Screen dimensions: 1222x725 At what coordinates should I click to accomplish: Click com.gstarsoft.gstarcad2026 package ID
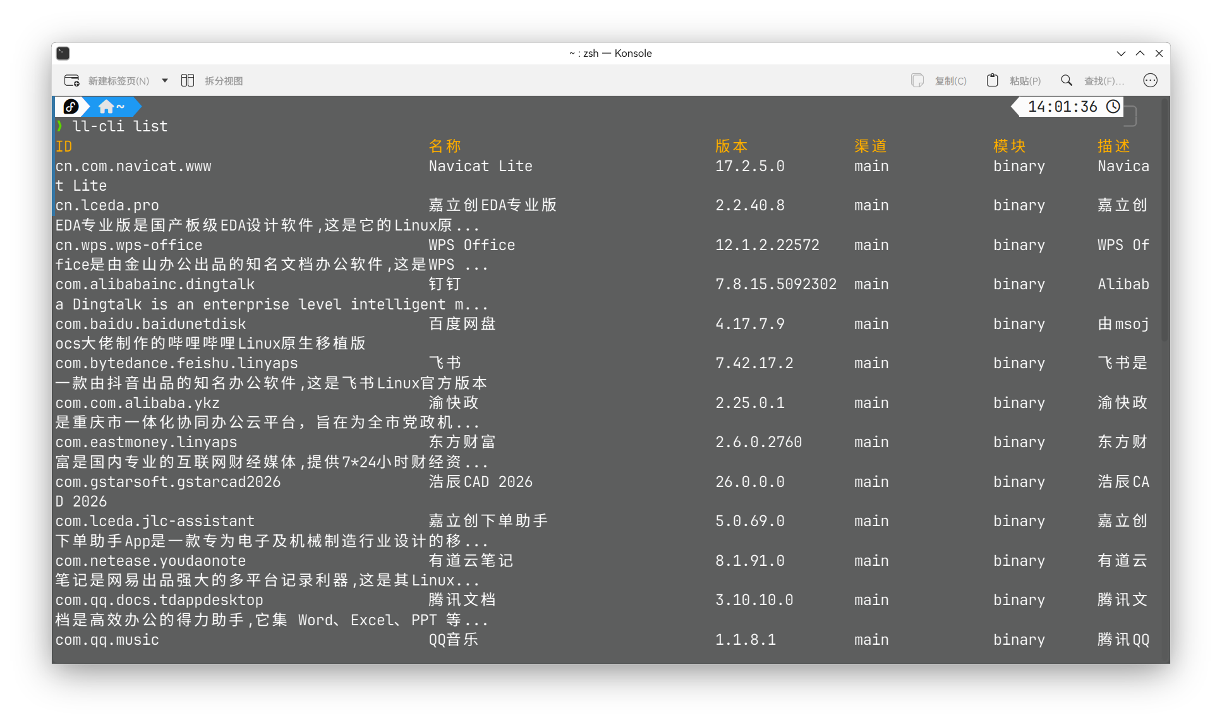(x=168, y=482)
